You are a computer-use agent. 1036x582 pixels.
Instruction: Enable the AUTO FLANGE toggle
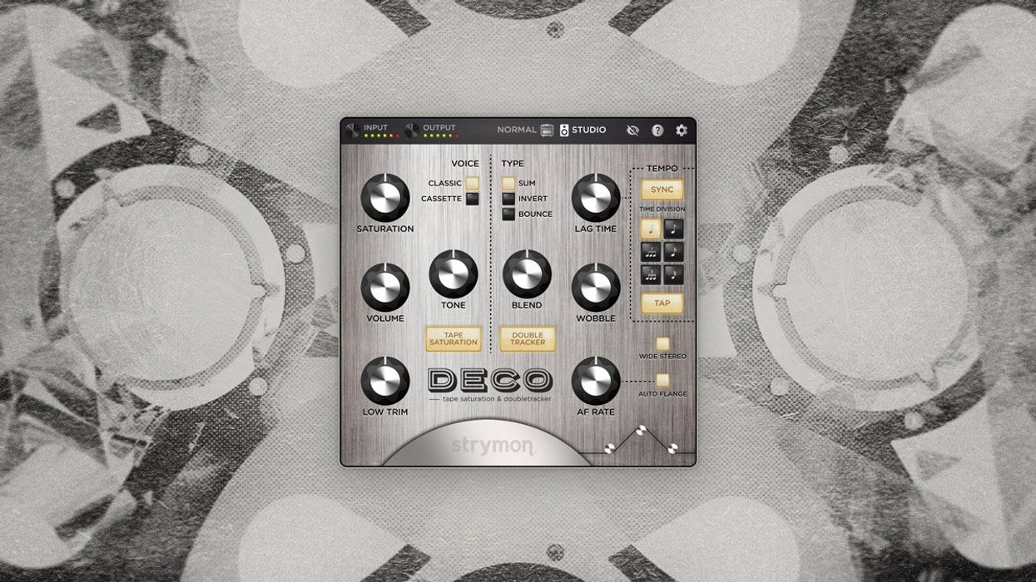(x=662, y=378)
